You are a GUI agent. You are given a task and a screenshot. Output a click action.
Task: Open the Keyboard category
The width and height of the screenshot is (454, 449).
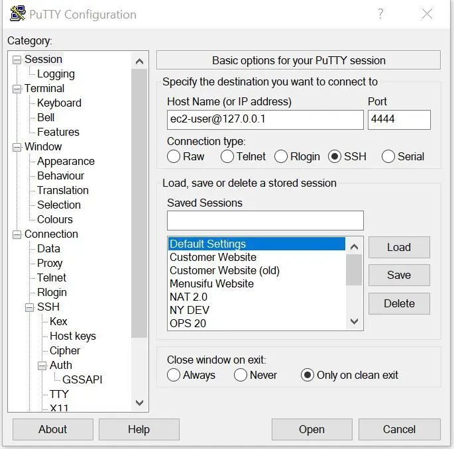coord(59,103)
